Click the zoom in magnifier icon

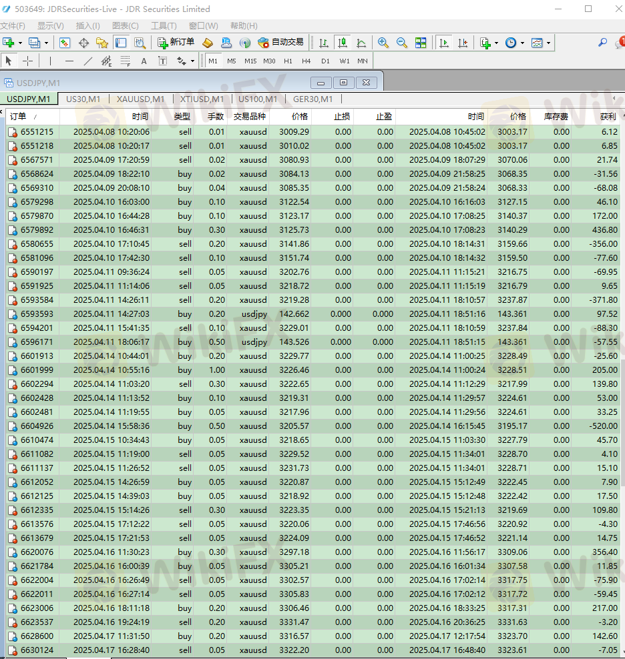tap(383, 43)
